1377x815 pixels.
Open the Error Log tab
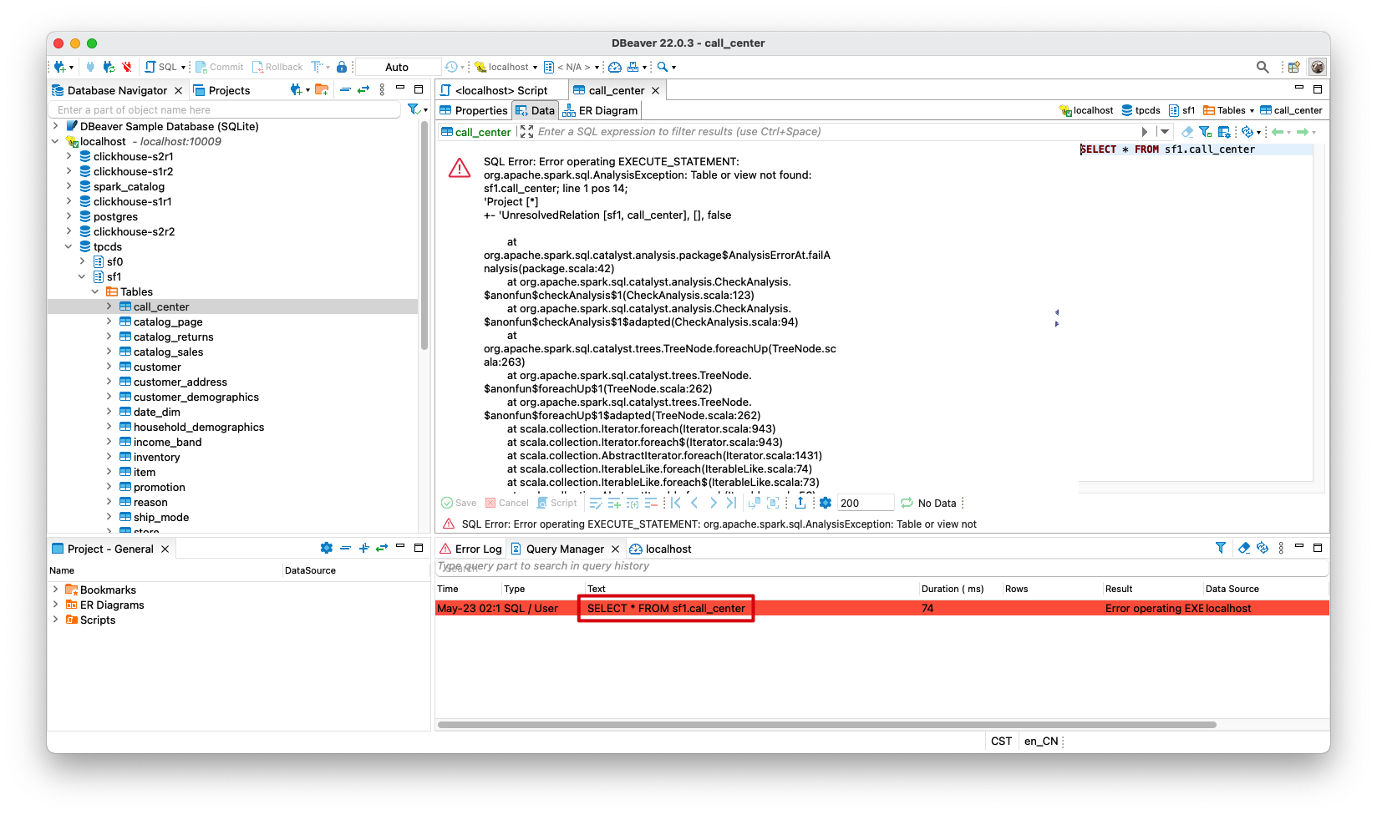point(470,549)
